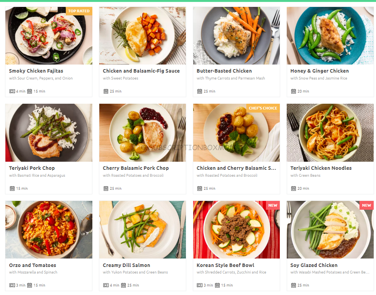Select the Soy Glazed Chicken photo
Screen dimensions: 376x295
tap(330, 230)
